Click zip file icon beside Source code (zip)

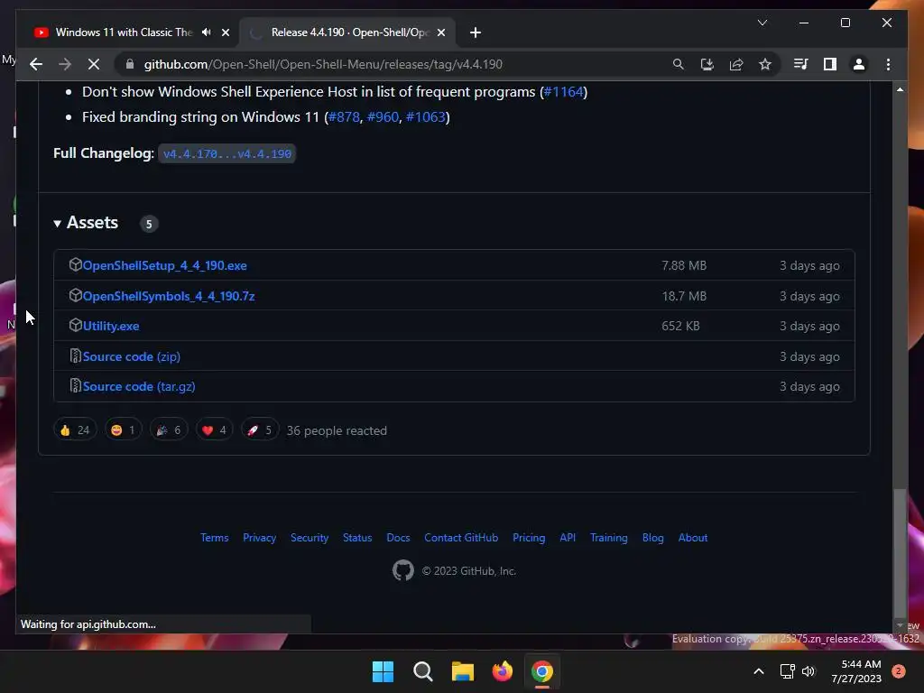tap(76, 356)
